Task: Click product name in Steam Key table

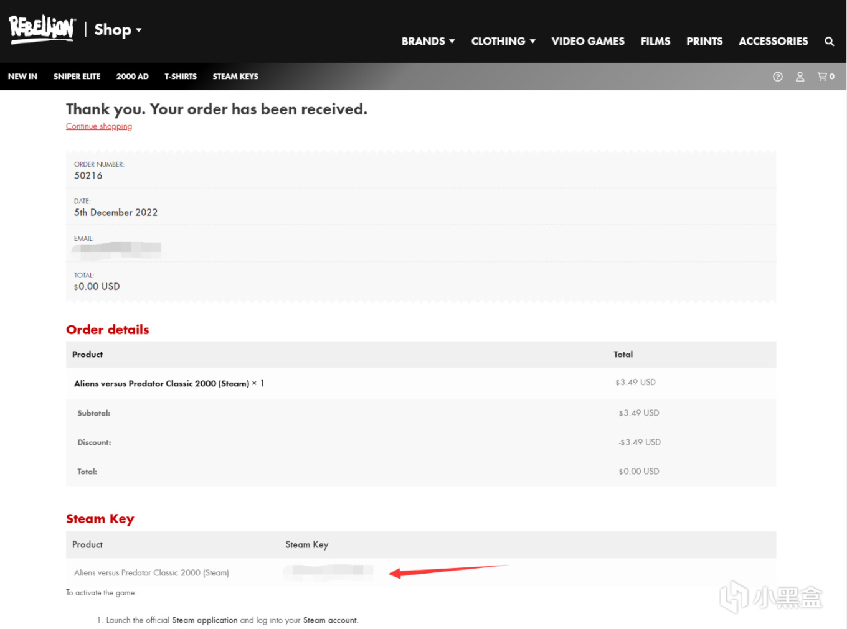Action: pos(151,573)
